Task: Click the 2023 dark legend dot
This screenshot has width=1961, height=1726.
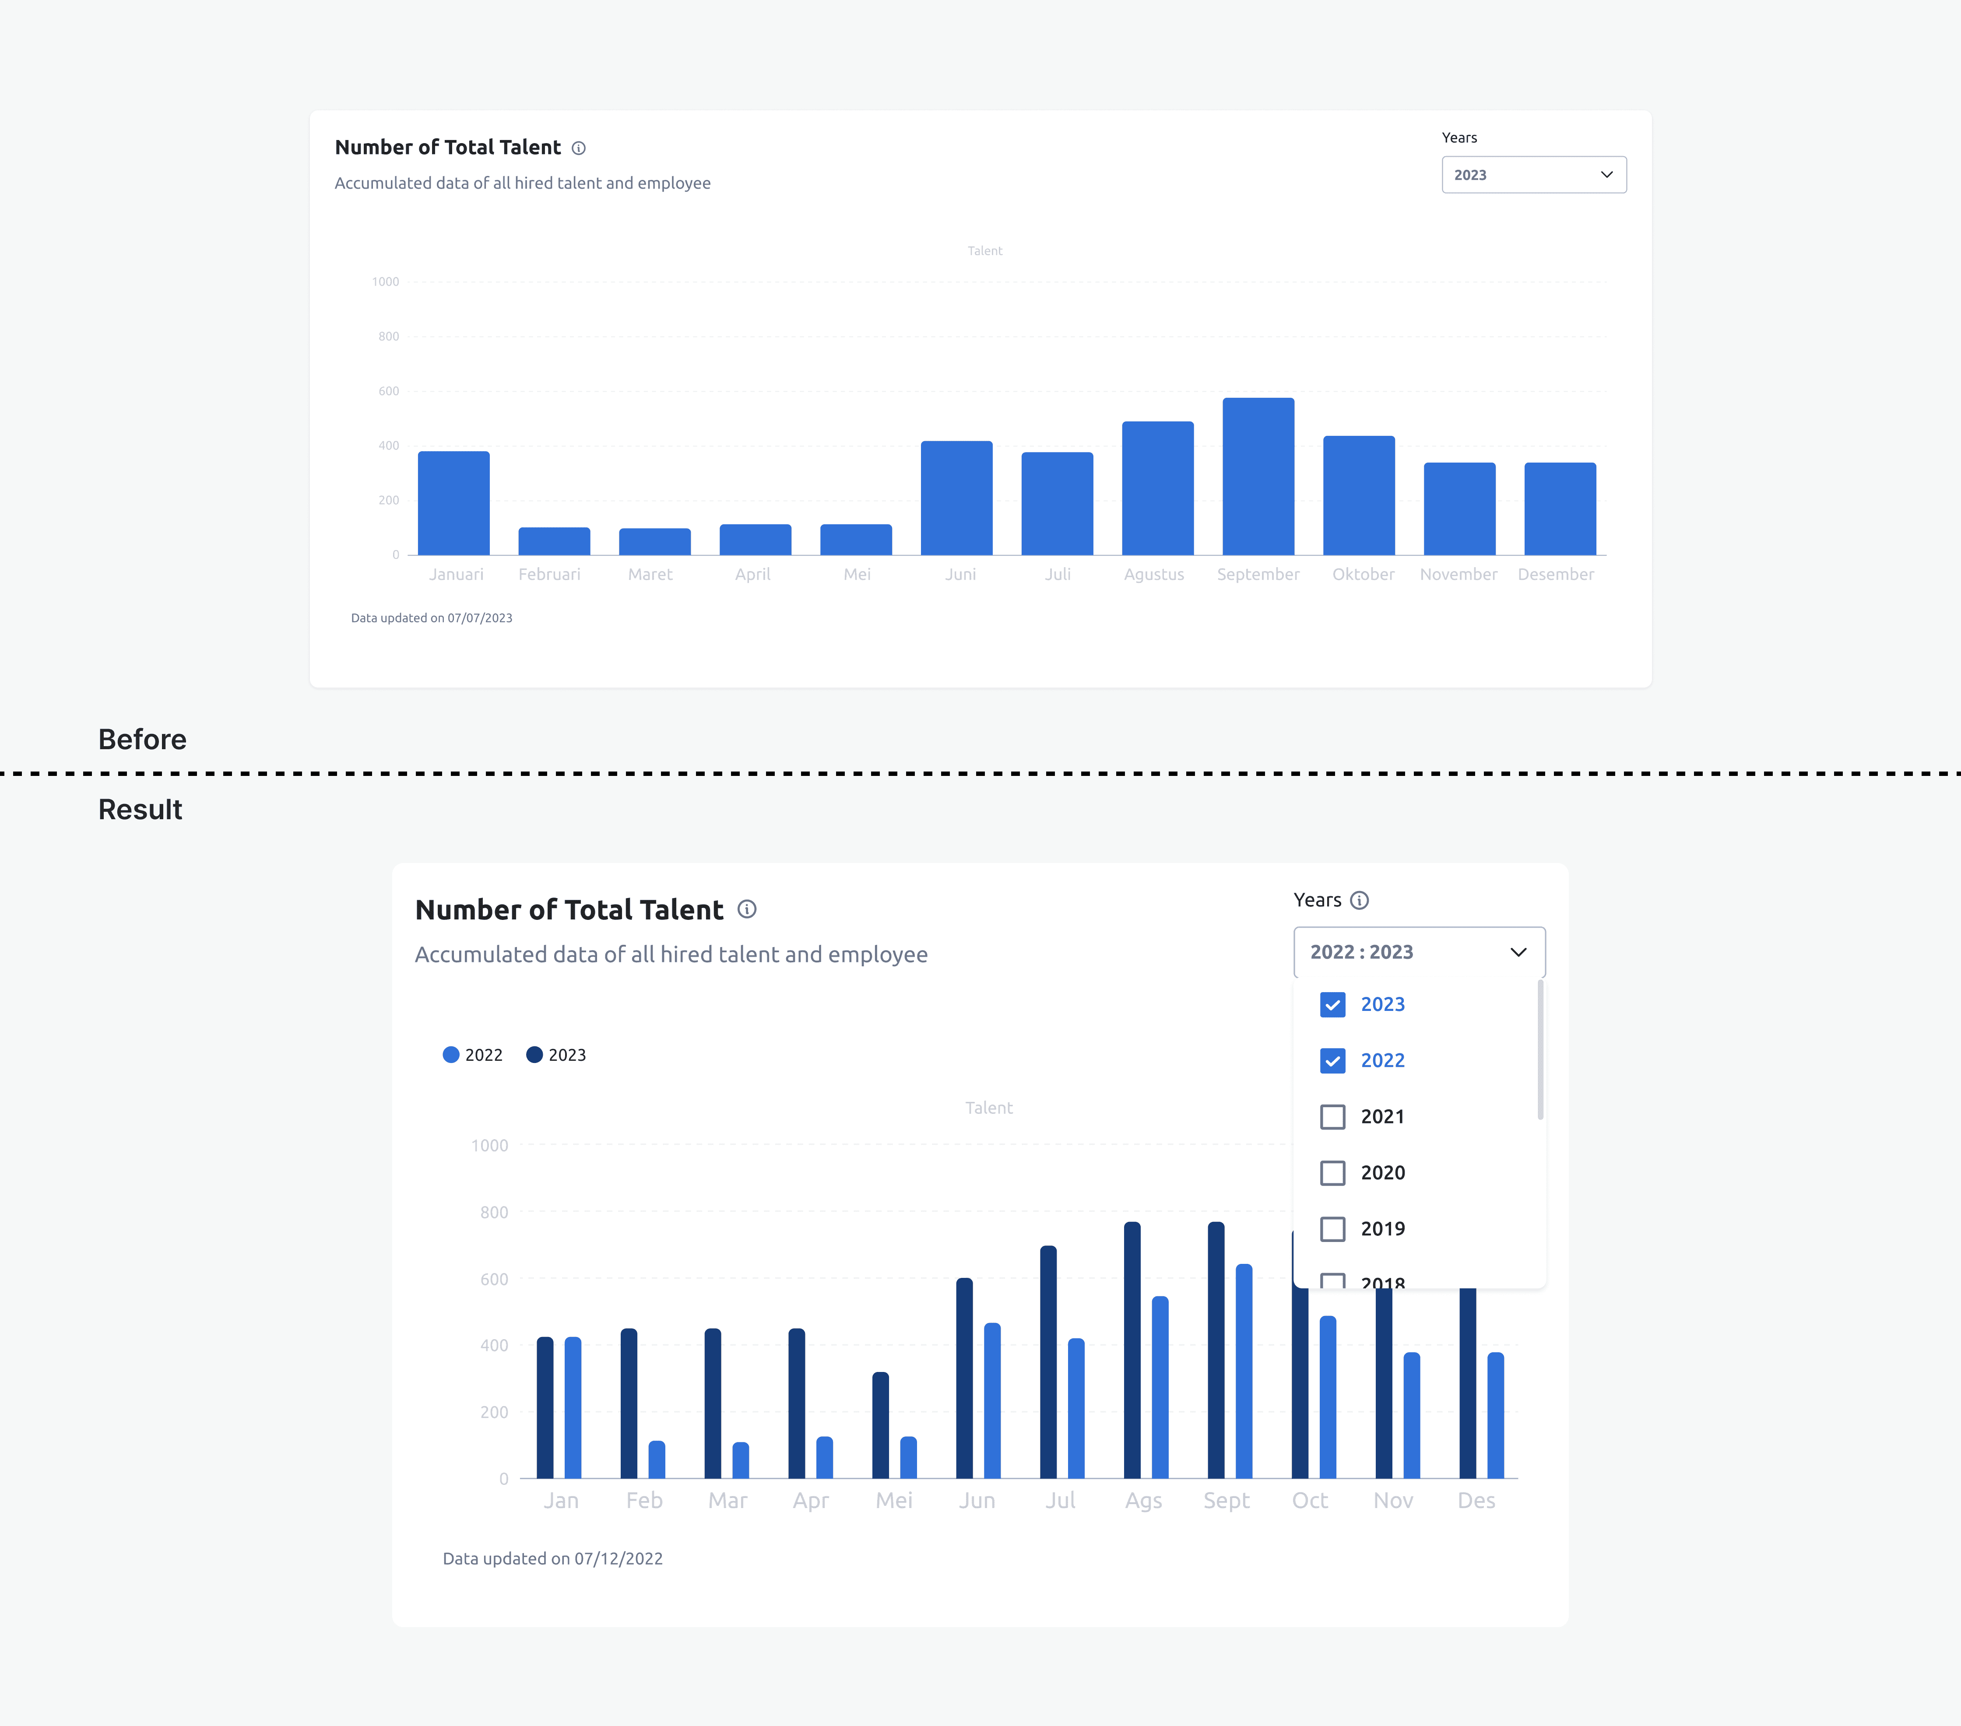Action: pos(534,1054)
